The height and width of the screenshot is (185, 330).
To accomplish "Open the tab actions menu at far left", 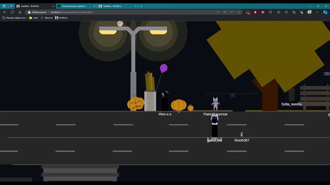I will point(4,6).
